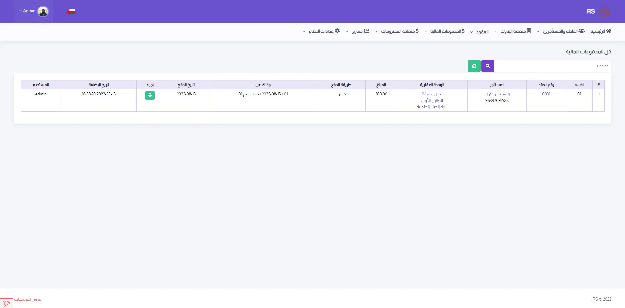This screenshot has height=308, width=625.
Task: Click the Laravel debug icon at bottom-left corner
Action: (x=6, y=303)
